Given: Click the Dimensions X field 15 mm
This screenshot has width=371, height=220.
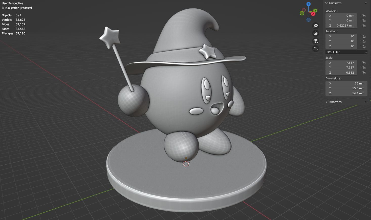Looking at the screenshot, I should coord(346,83).
